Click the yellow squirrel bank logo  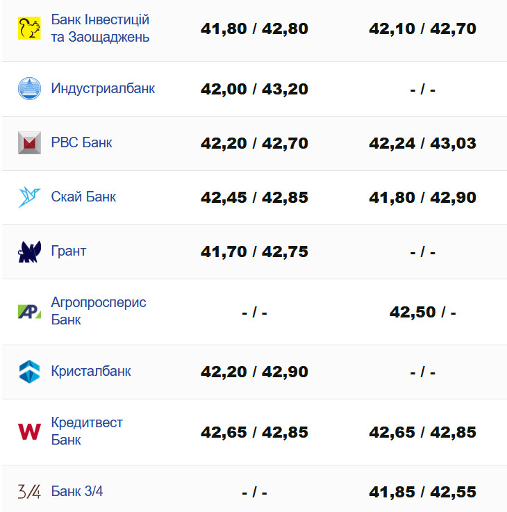point(29,28)
